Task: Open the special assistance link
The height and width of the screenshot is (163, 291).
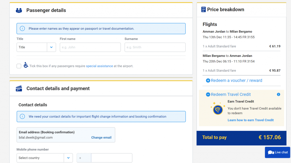Action: pos(99,66)
